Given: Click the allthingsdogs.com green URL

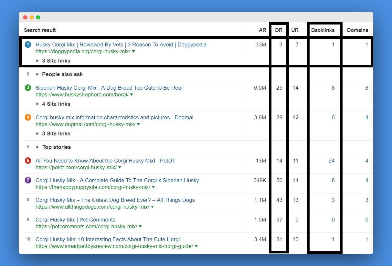Looking at the screenshot, I should (x=92, y=207).
